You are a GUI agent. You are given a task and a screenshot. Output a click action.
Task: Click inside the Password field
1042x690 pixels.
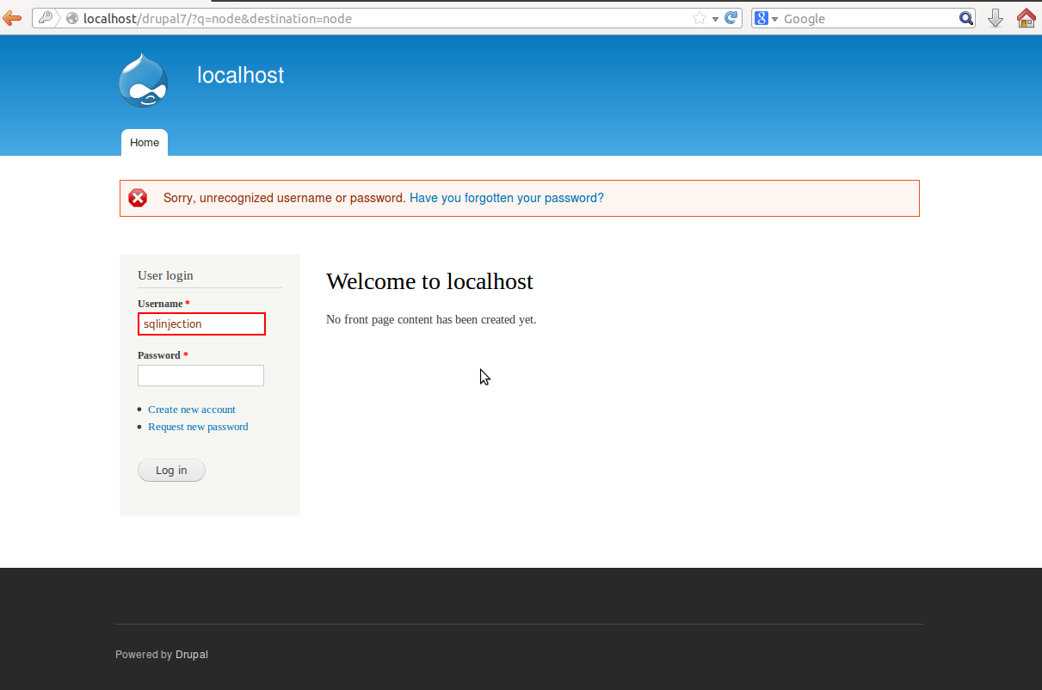coord(200,375)
